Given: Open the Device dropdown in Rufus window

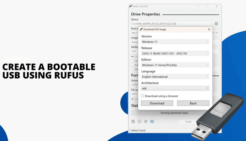Looking at the screenshot, I should coord(171,24).
